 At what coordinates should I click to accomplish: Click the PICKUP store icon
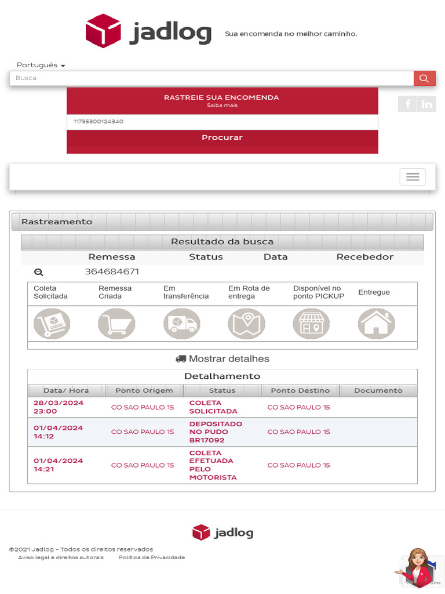coord(311,324)
